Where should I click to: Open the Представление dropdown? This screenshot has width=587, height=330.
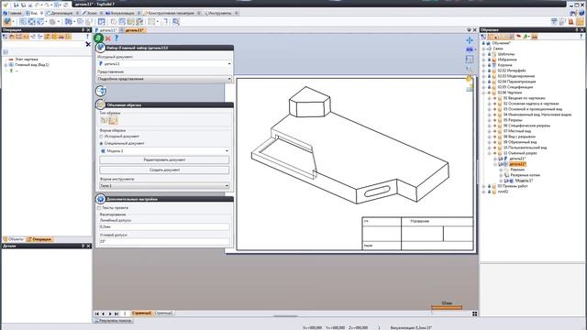pyautogui.click(x=164, y=79)
